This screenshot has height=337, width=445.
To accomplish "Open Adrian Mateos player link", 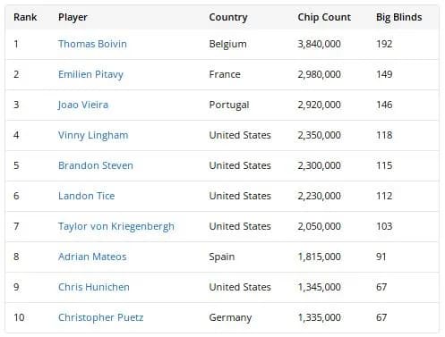I will pos(92,257).
